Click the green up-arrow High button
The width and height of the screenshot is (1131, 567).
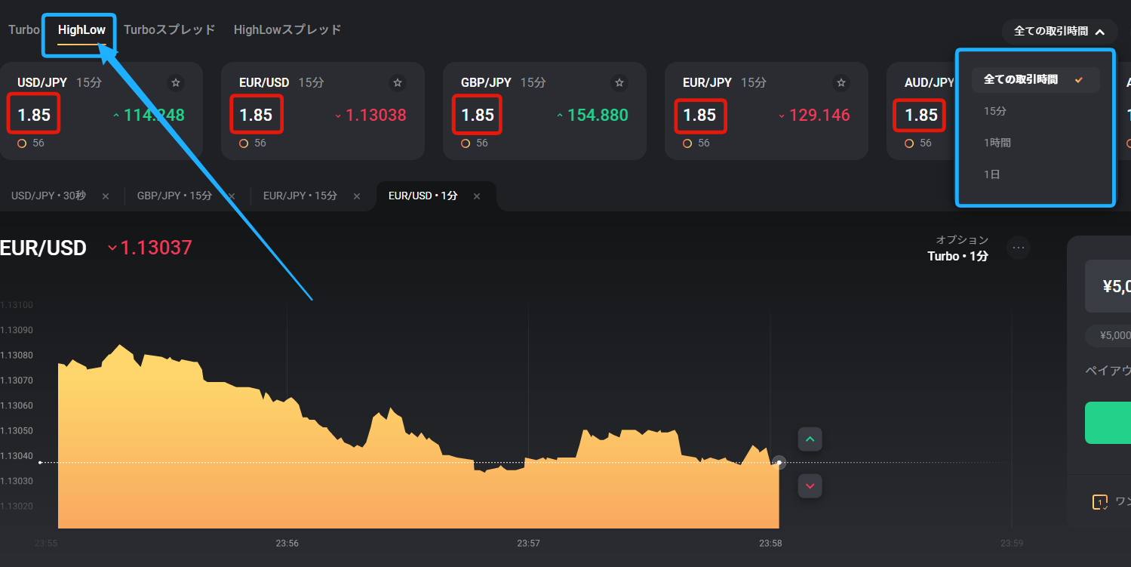pos(810,439)
